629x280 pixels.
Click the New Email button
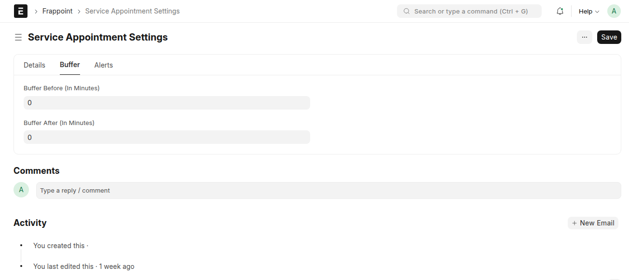[593, 223]
